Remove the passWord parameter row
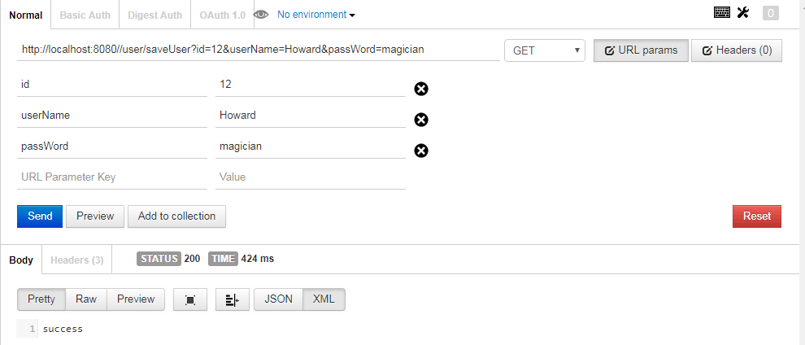 pos(421,151)
